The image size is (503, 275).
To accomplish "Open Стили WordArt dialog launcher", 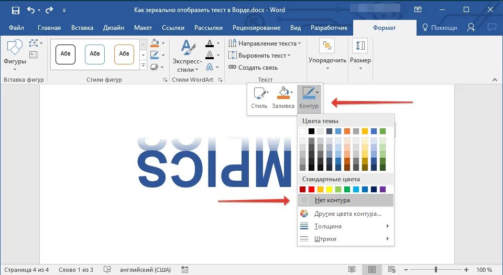I will tap(221, 80).
